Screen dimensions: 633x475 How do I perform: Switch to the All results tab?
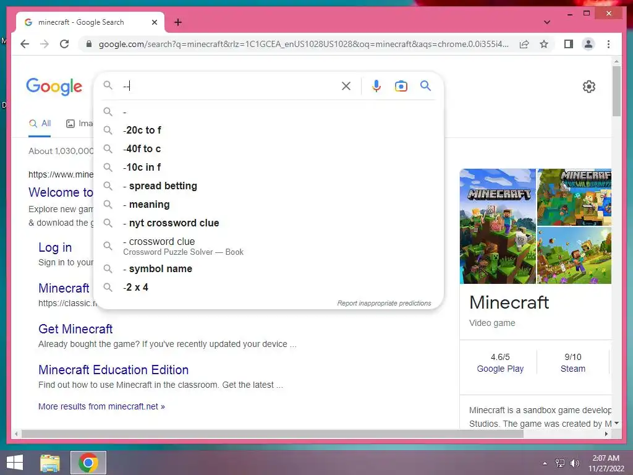click(x=40, y=124)
